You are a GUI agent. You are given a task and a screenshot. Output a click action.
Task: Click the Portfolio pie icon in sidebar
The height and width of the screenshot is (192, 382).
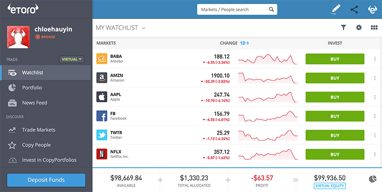12,88
